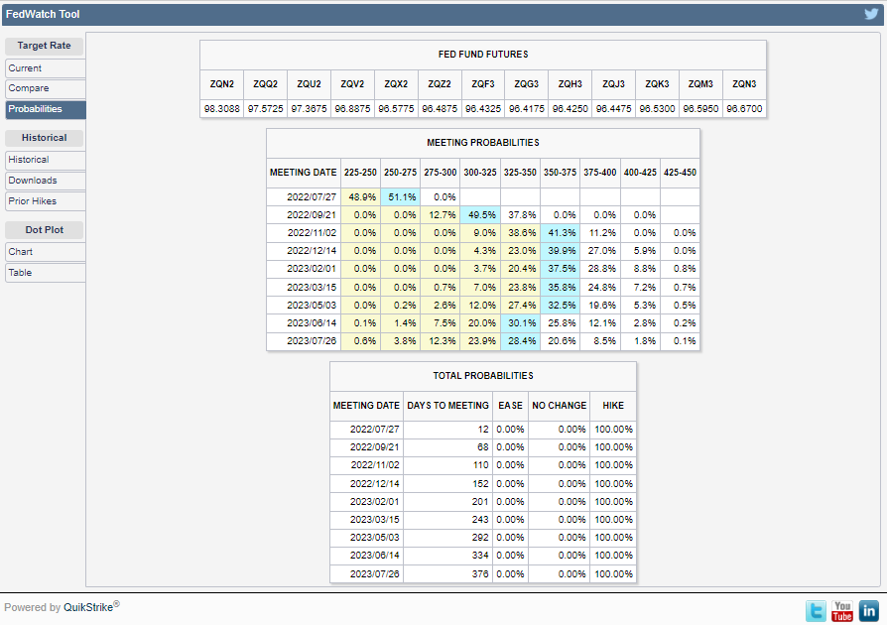The image size is (887, 625).
Task: Switch to the Compare tab
Action: [x=45, y=88]
